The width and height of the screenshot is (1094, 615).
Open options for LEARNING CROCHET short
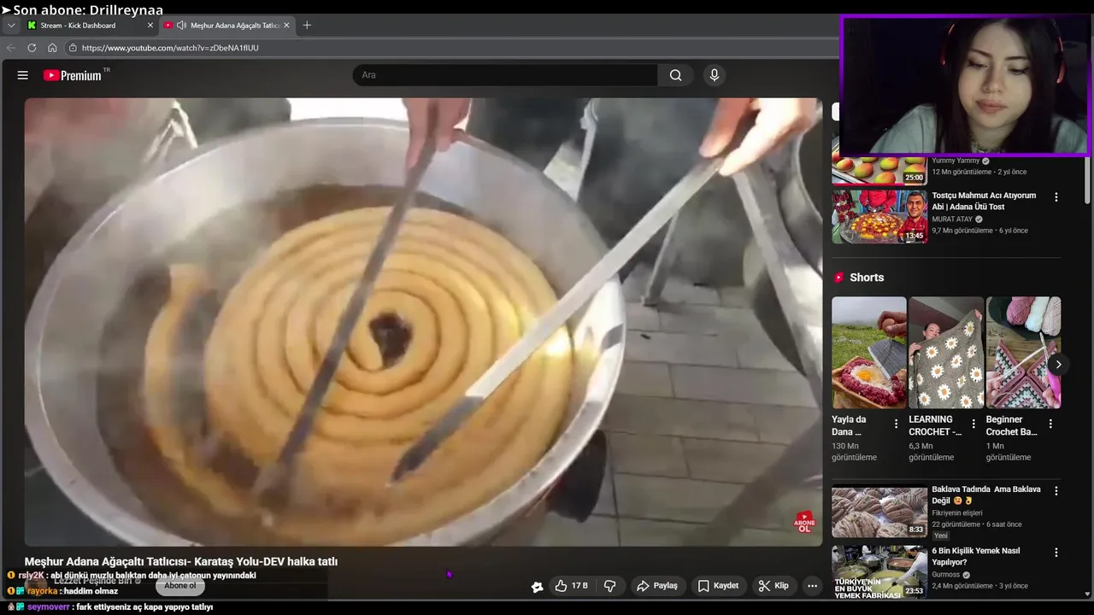(x=973, y=424)
